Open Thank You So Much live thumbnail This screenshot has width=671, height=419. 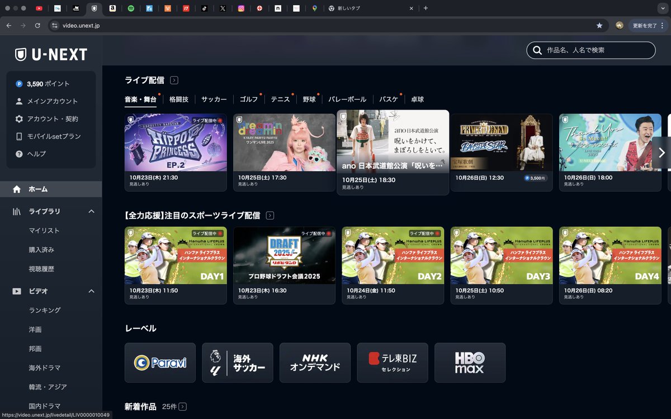(x=610, y=142)
